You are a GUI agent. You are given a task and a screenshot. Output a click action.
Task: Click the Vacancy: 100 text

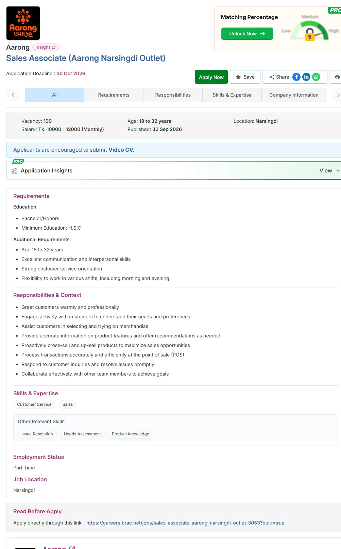point(37,121)
